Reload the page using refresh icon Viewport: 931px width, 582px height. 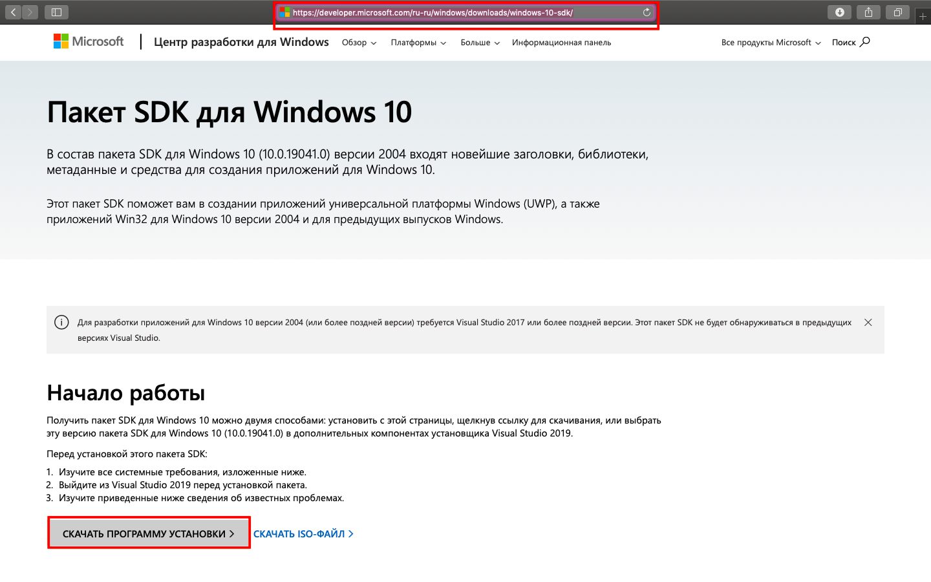[x=647, y=12]
